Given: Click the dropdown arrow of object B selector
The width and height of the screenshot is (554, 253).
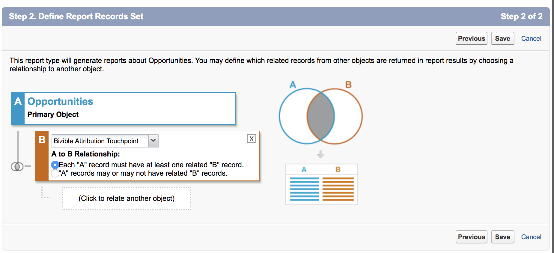Looking at the screenshot, I should pyautogui.click(x=153, y=141).
